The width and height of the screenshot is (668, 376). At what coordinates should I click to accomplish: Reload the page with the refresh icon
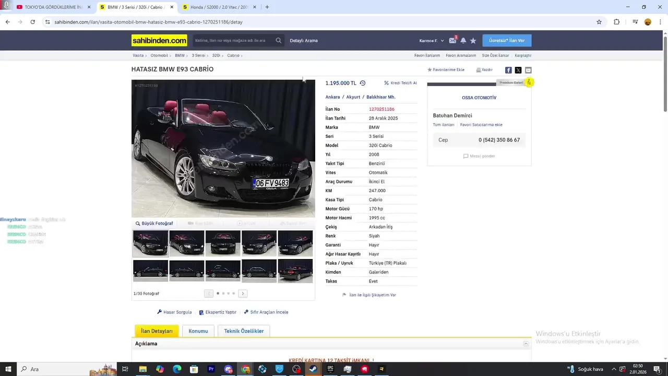pos(32,22)
